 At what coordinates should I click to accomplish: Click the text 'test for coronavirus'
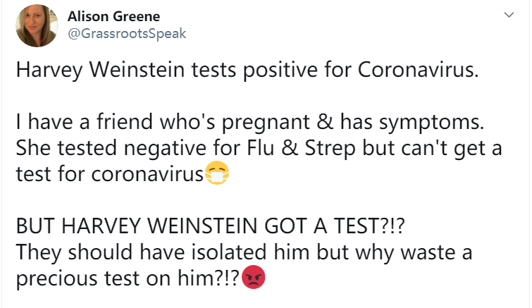click(x=109, y=173)
